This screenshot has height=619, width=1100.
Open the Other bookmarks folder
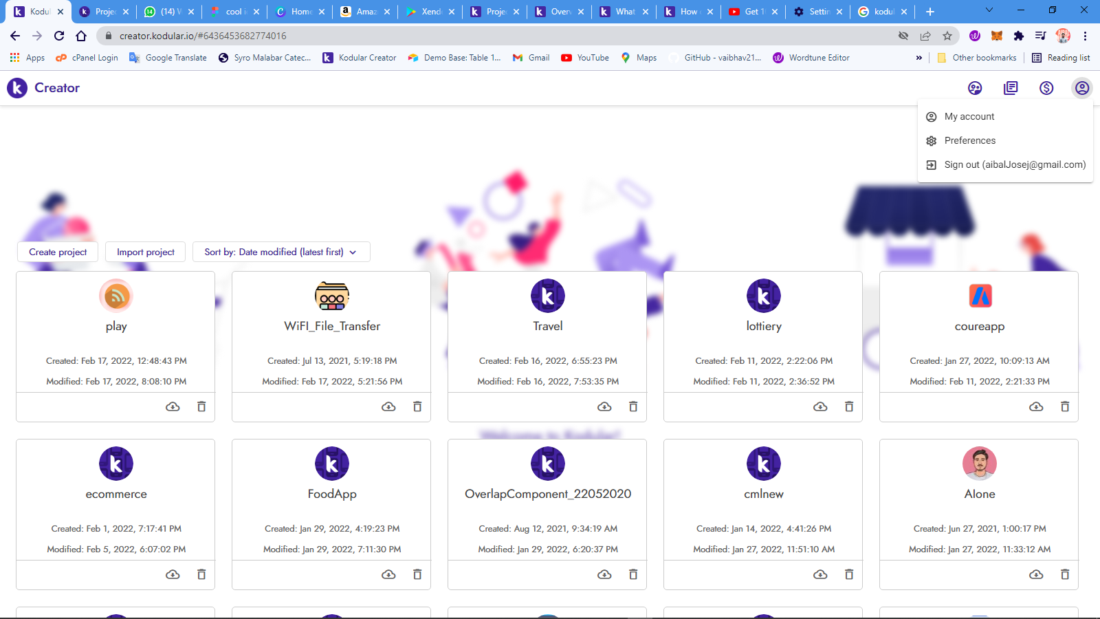[x=977, y=58]
